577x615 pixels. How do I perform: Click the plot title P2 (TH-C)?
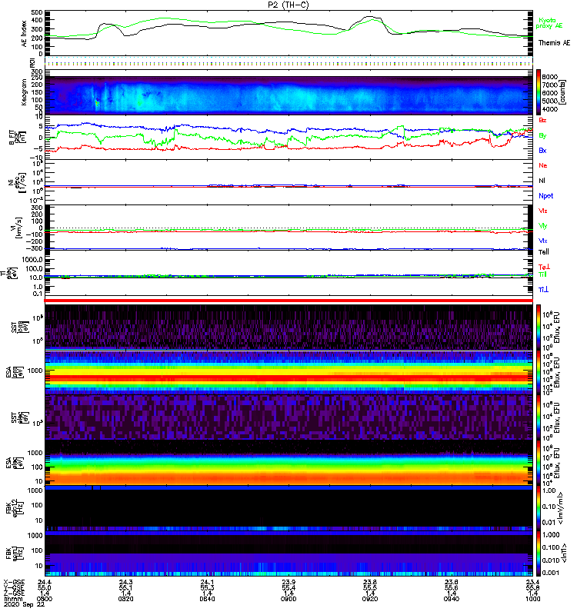point(288,5)
